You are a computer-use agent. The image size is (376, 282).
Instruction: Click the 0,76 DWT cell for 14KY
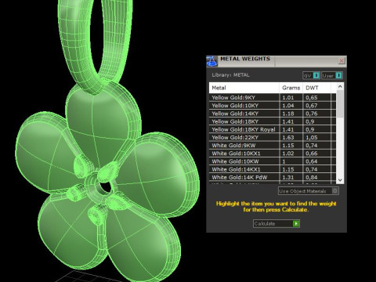(x=317, y=114)
